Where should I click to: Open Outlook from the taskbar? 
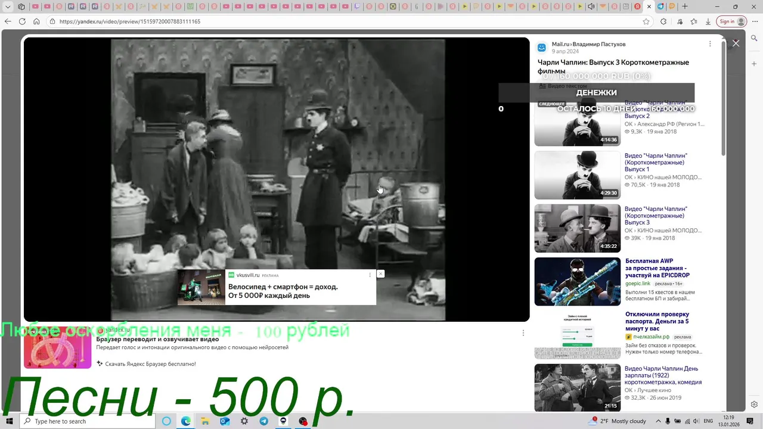click(225, 421)
